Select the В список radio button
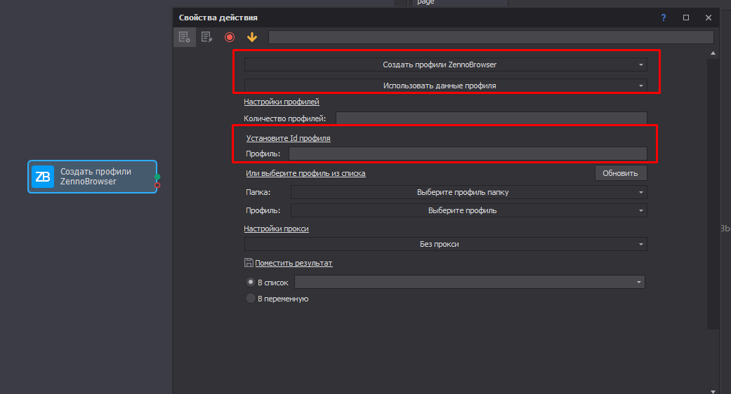Screen dimensions: 731x394 coord(251,282)
